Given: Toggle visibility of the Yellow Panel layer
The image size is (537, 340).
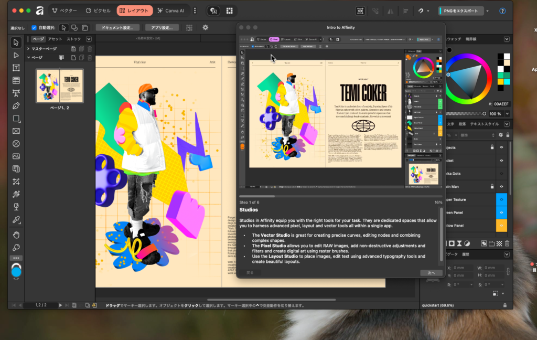Looking at the screenshot, I should pyautogui.click(x=501, y=225).
